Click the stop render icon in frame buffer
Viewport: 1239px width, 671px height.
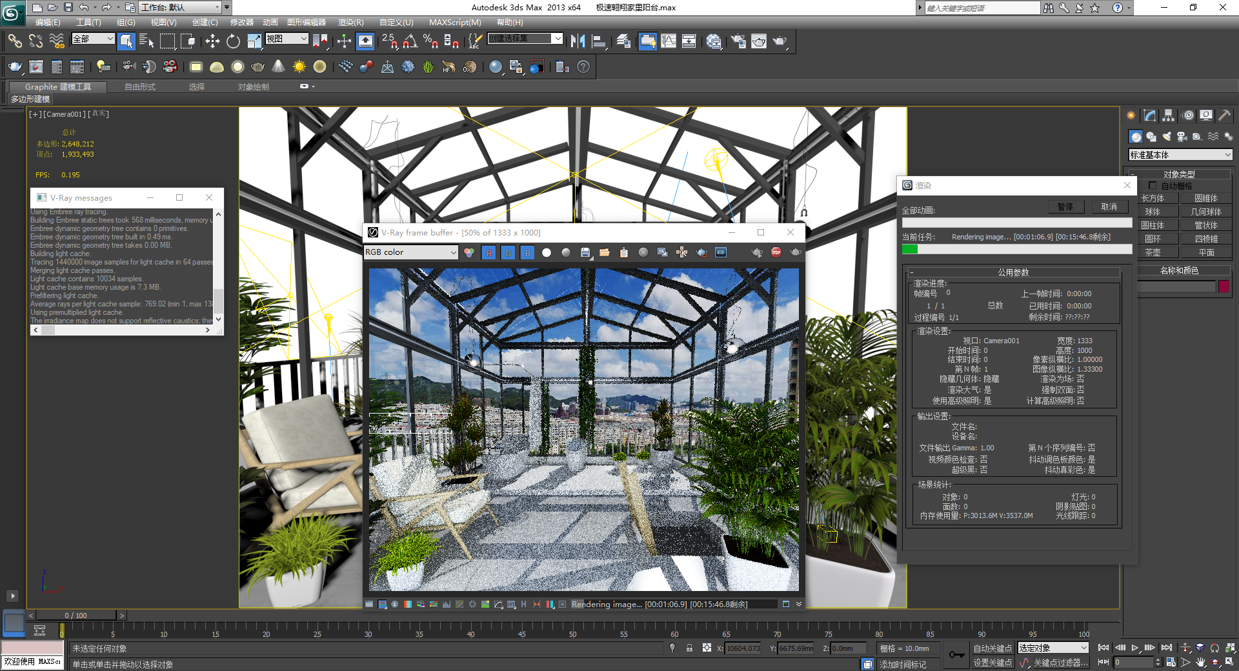coord(776,252)
